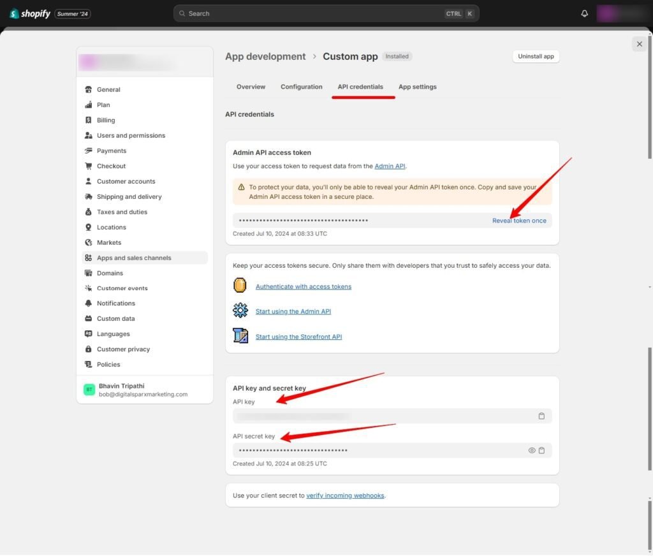Click the Policies document icon
Image resolution: width=653 pixels, height=556 pixels.
coord(88,365)
